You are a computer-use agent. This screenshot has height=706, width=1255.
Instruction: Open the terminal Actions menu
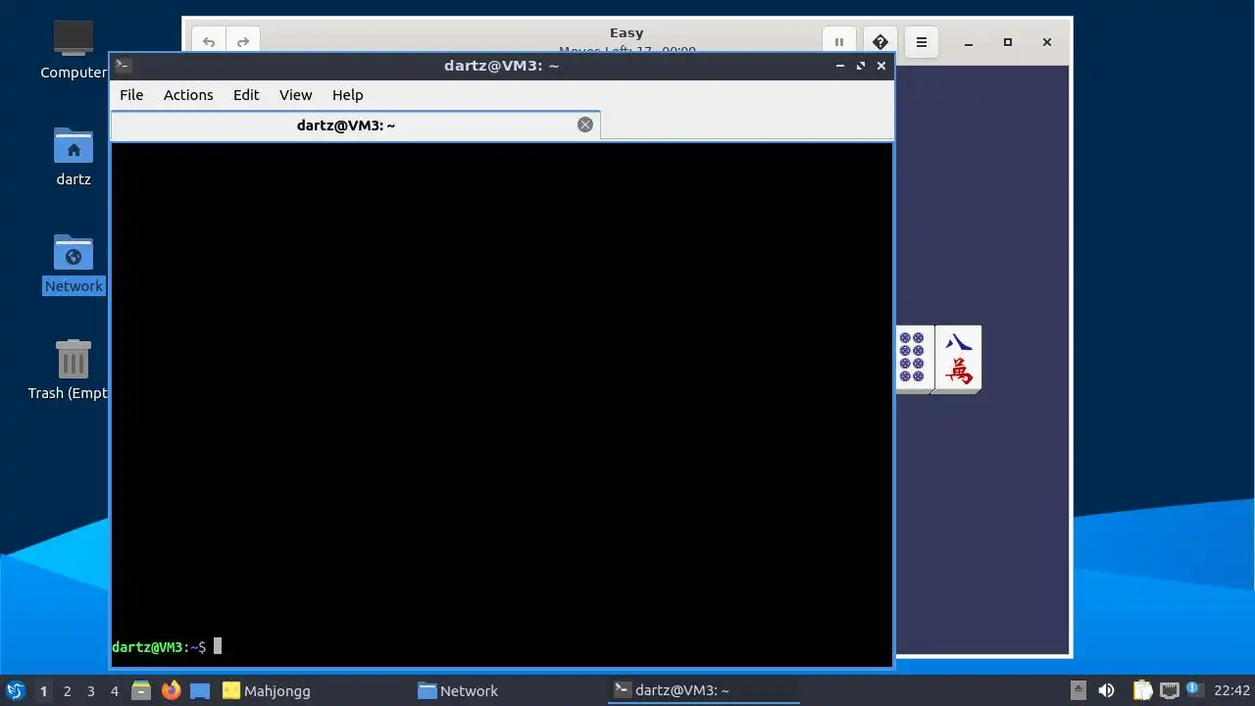tap(188, 95)
